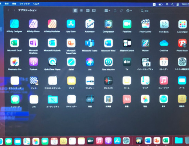Open the action (ellipsis) dropdown menu

pos(129,11)
